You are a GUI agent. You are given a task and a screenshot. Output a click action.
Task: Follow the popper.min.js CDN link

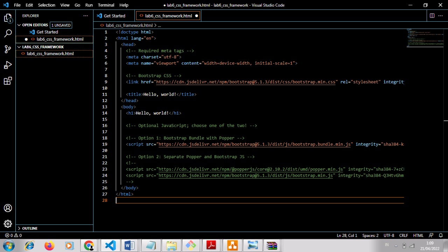click(250, 169)
